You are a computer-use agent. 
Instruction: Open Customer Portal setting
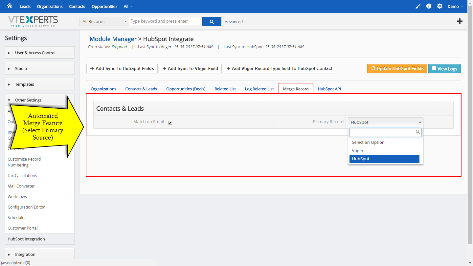tap(23, 228)
